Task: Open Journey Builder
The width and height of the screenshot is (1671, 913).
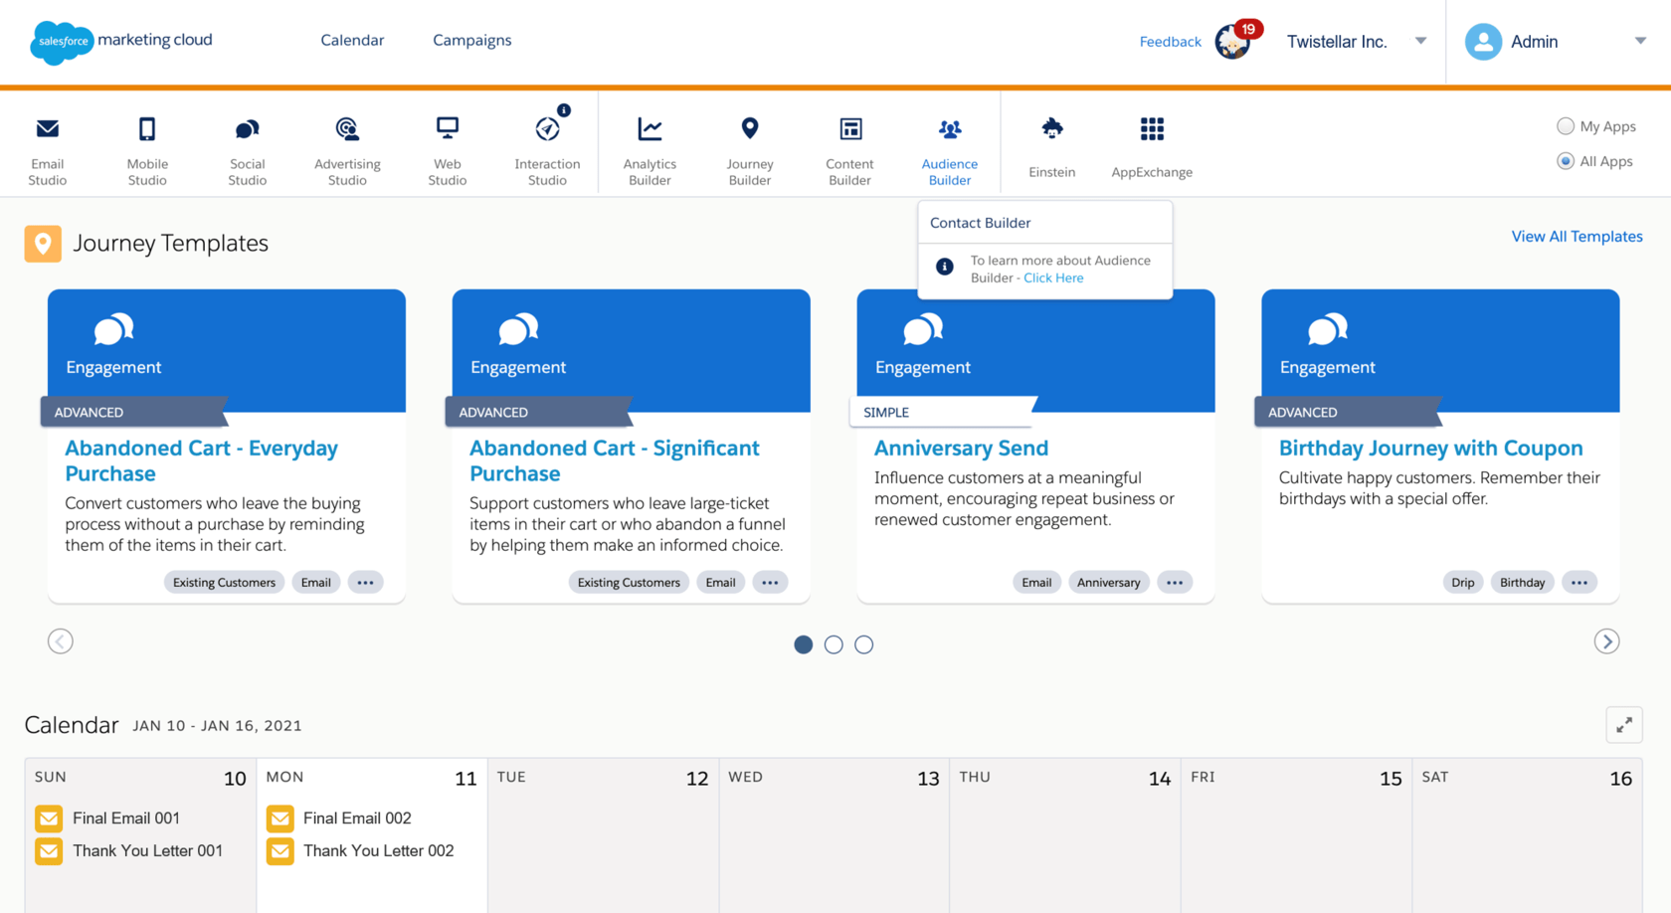Action: tap(749, 149)
